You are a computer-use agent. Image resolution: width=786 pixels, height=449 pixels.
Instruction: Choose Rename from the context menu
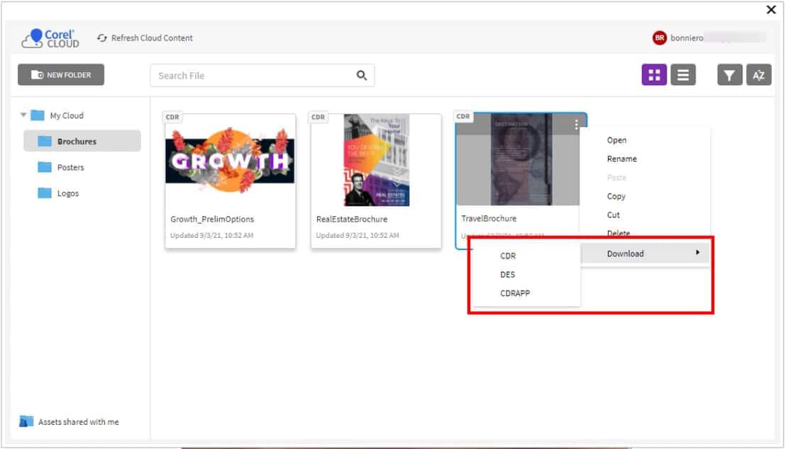pyautogui.click(x=621, y=159)
